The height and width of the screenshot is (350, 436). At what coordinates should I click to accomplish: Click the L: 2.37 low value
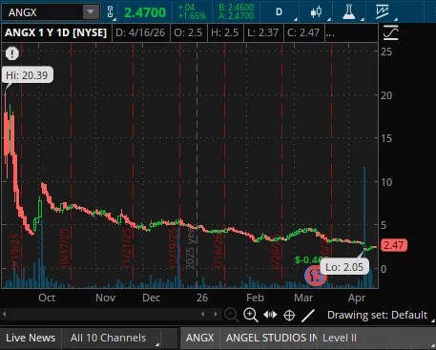coord(262,32)
